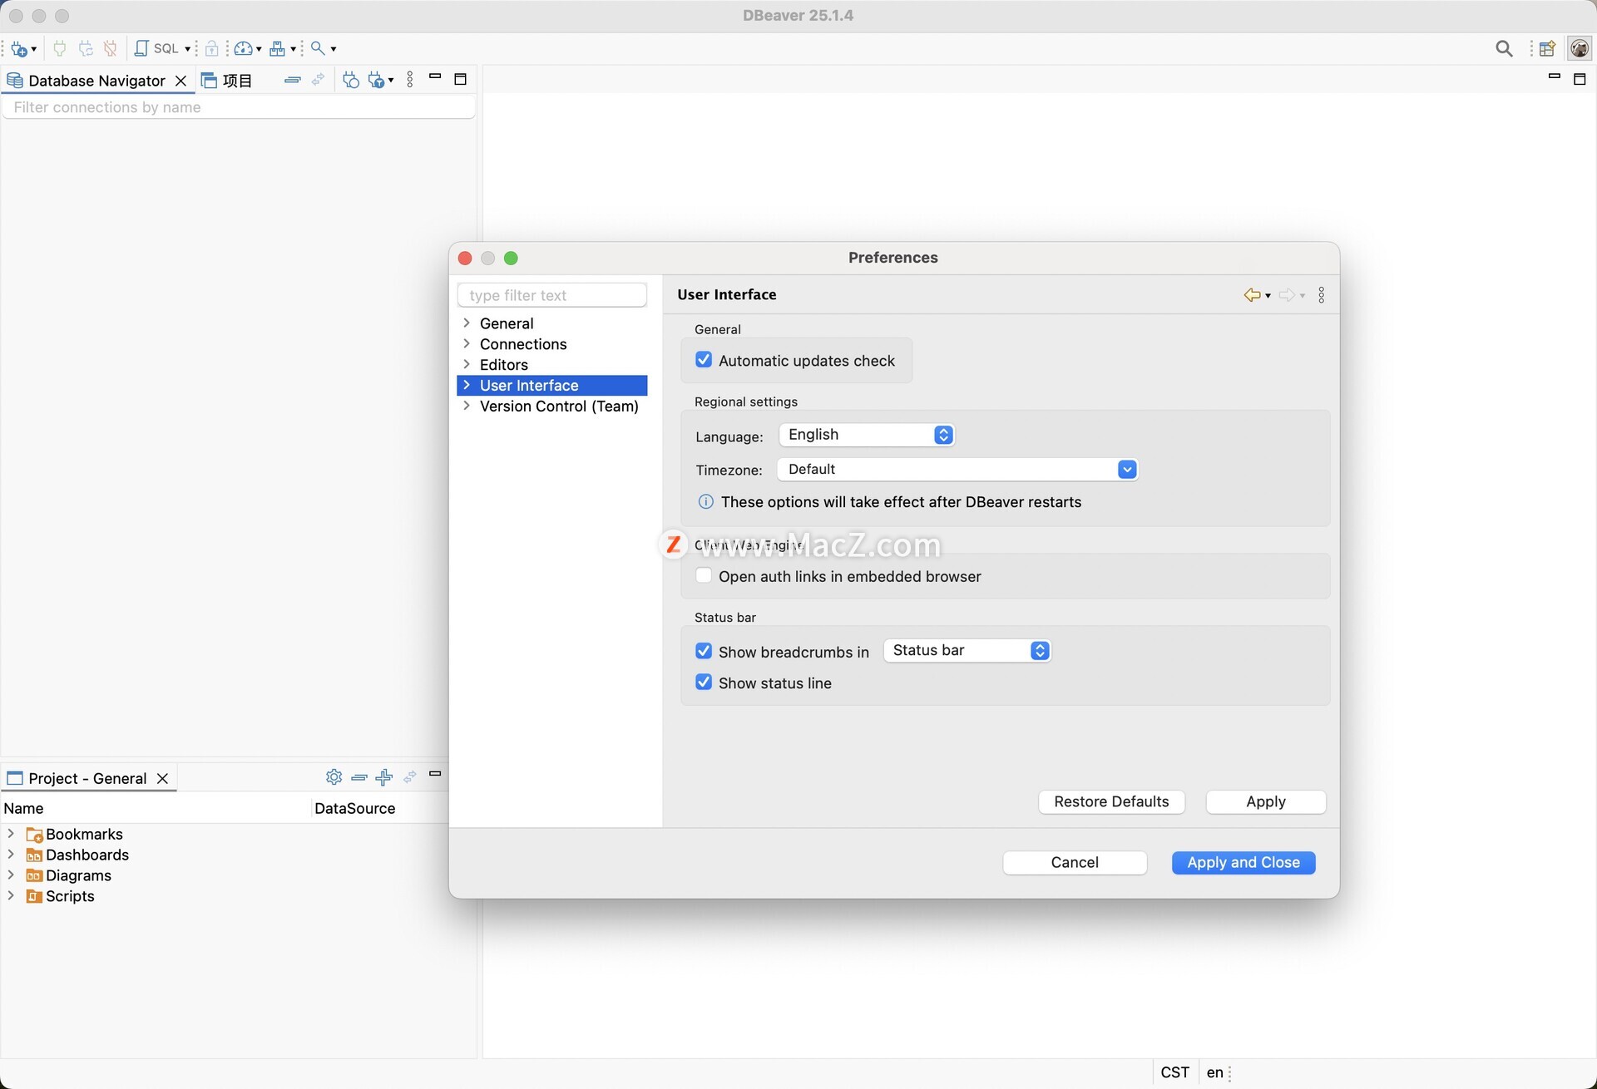Toggle Show breadcrumbs in checkbox
Viewport: 1597px width, 1089px height.
[x=704, y=651]
